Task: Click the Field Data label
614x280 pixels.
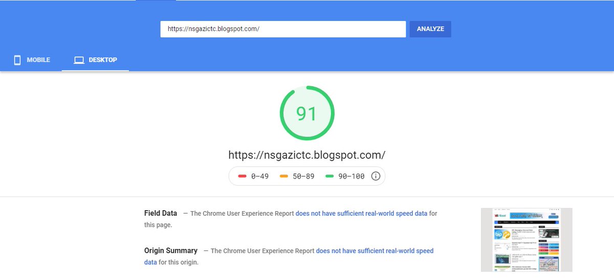Action: 161,213
